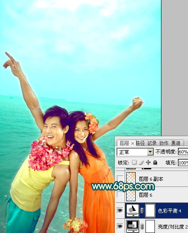Viewport: 188px width, 233px height.
Task: Click the mask link icon on 色彩平衡 4
Action: pyautogui.click(x=142, y=211)
